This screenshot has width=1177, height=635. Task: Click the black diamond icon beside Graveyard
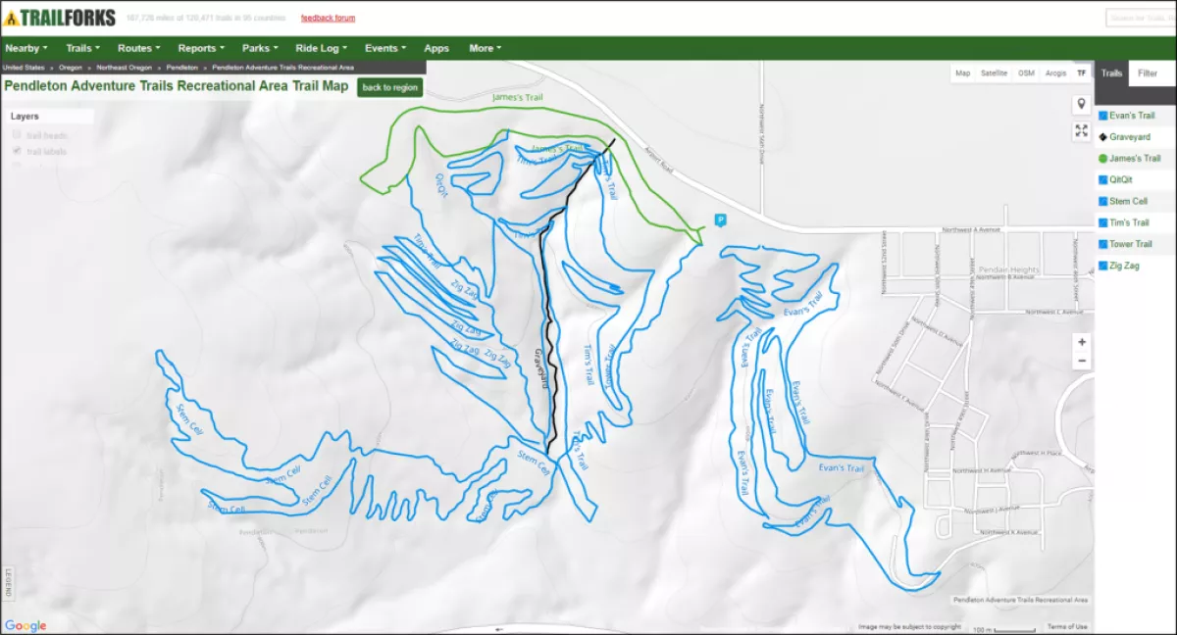coord(1105,136)
